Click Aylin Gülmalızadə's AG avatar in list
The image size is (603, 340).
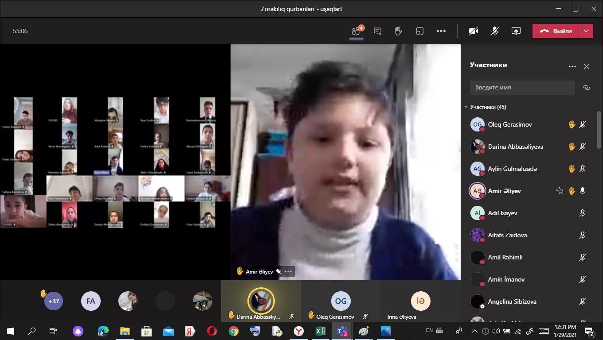[478, 169]
